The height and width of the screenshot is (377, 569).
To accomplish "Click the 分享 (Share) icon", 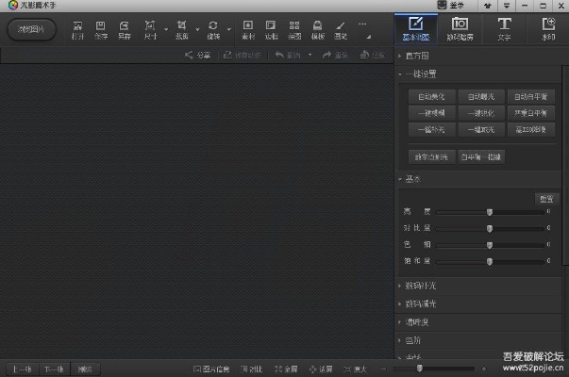I will click(x=198, y=56).
